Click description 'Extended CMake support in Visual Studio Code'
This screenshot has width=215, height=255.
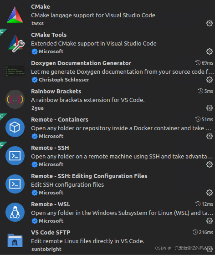[x=94, y=44]
